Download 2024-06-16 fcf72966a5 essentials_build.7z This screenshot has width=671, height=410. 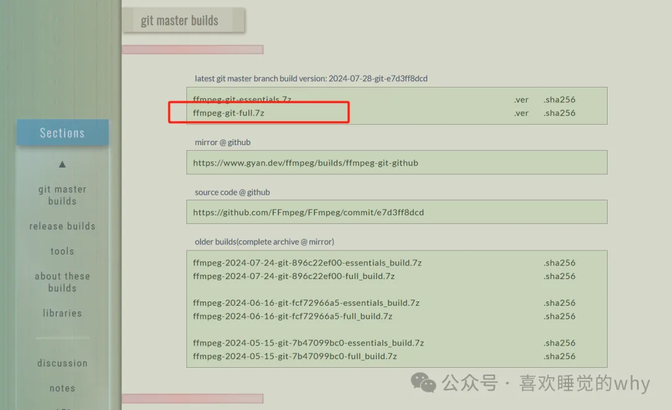click(306, 303)
